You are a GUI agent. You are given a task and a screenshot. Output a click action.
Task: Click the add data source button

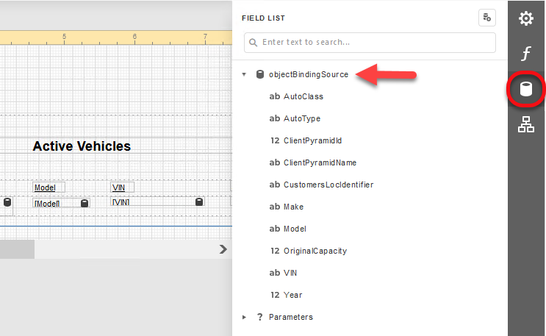[486, 18]
